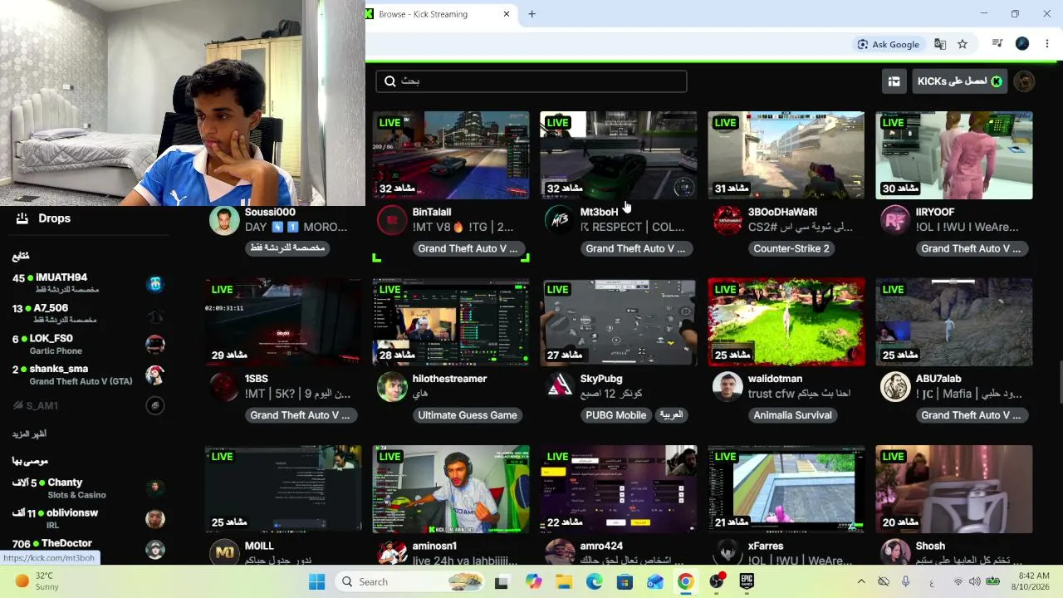This screenshot has height=598, width=1063.
Task: Select iMUATH94 in followed list
Action: tap(89, 283)
